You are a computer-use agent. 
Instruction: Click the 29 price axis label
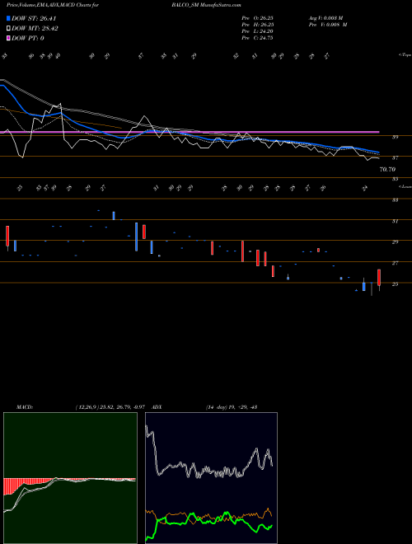pos(395,242)
